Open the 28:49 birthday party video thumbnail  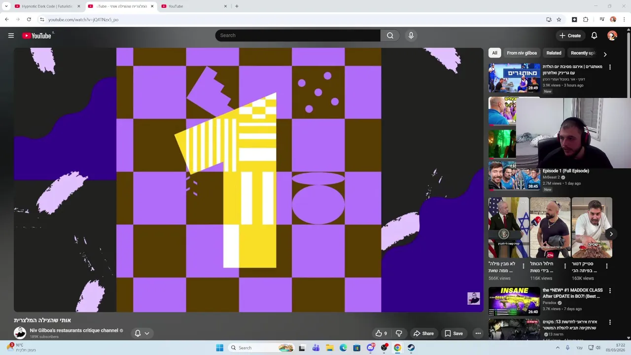coord(514,77)
